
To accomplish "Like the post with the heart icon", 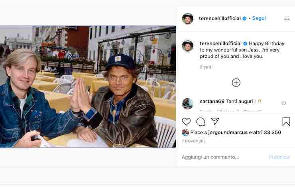I will click(186, 122).
